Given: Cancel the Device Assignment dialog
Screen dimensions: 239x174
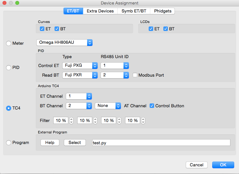Looking at the screenshot, I should (x=197, y=165).
